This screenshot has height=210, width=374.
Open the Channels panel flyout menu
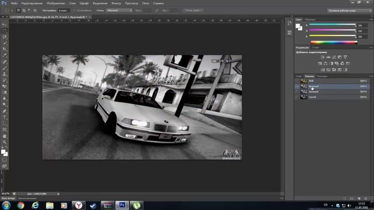[x=371, y=76]
